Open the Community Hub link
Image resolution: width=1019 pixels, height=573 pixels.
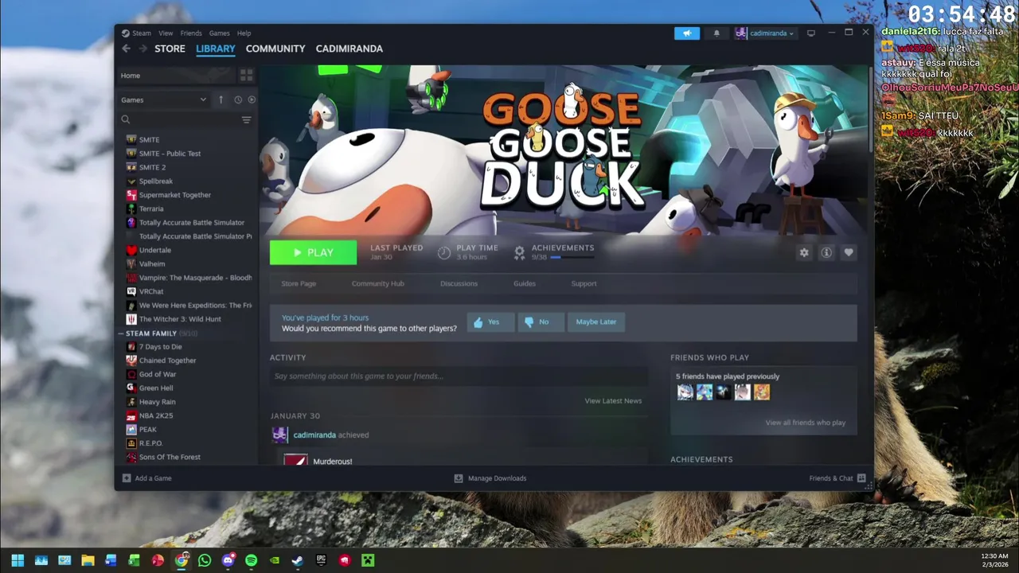tap(378, 283)
